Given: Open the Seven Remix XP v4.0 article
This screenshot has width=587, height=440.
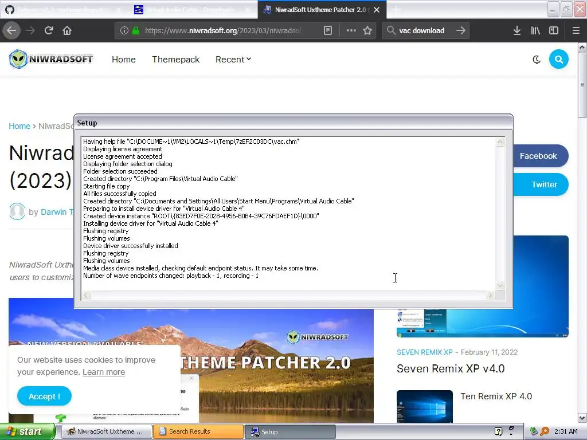Looking at the screenshot, I should point(451,368).
